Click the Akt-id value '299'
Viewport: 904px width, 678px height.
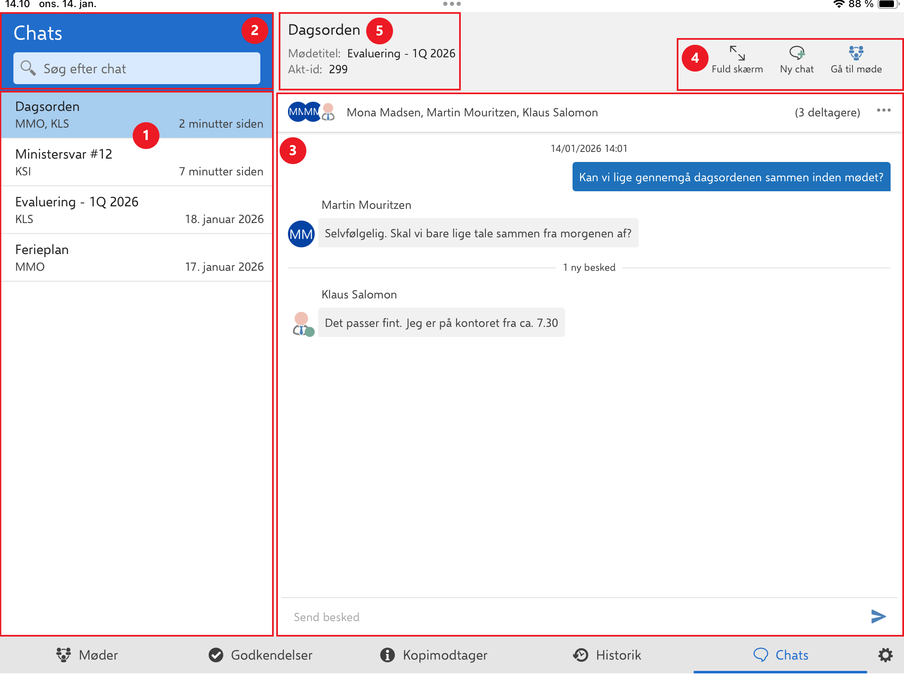coord(338,69)
